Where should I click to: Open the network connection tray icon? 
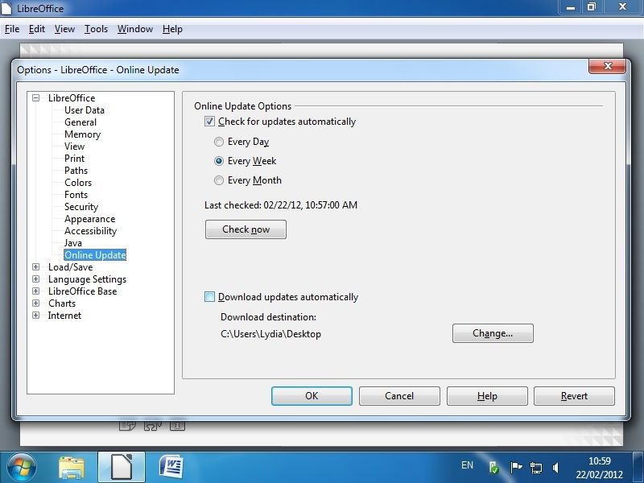point(535,468)
